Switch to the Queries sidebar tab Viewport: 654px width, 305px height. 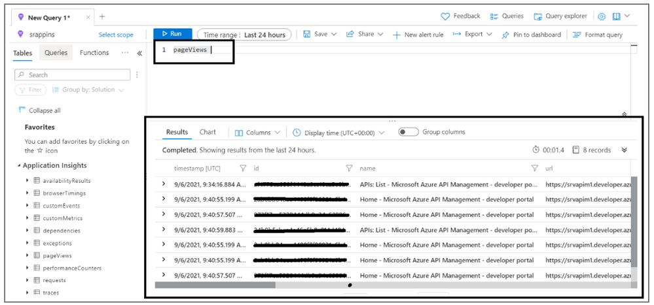(x=56, y=53)
